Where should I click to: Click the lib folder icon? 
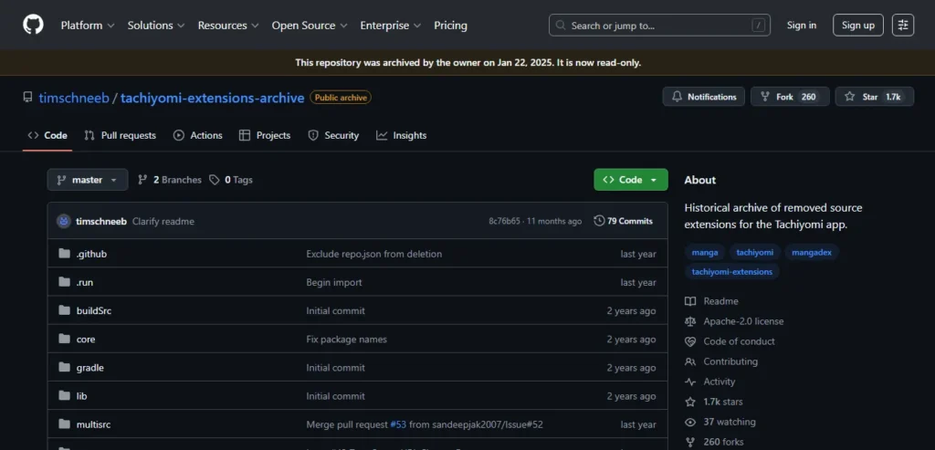pos(65,396)
